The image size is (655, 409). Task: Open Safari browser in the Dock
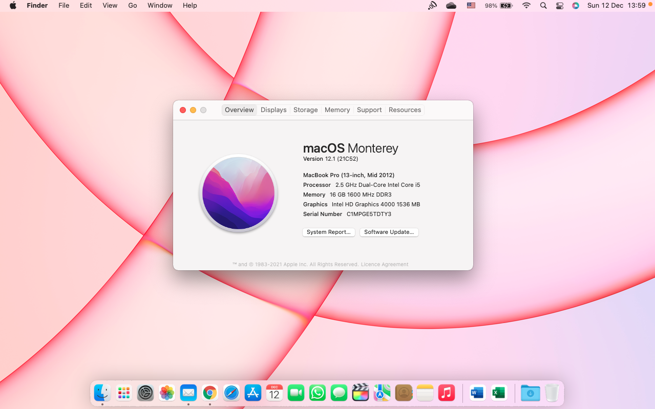(231, 393)
